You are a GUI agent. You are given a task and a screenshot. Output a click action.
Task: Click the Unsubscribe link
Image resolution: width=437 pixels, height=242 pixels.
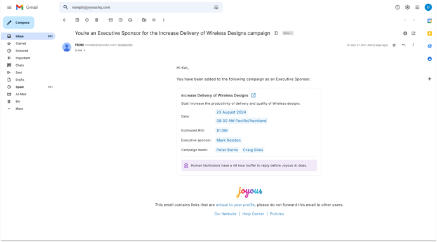125,45
